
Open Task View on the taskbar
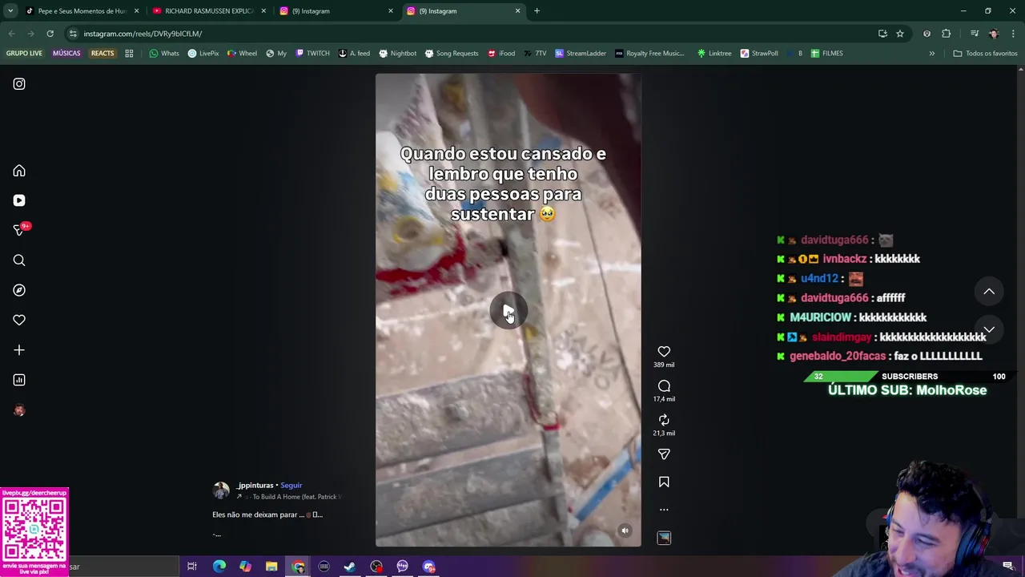click(x=192, y=567)
